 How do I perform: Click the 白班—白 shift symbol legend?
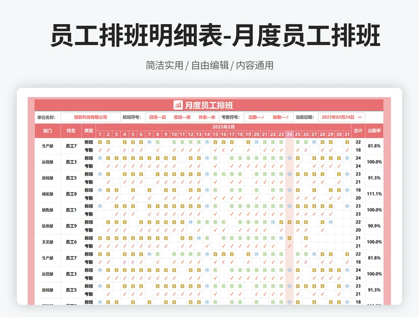point(158,117)
